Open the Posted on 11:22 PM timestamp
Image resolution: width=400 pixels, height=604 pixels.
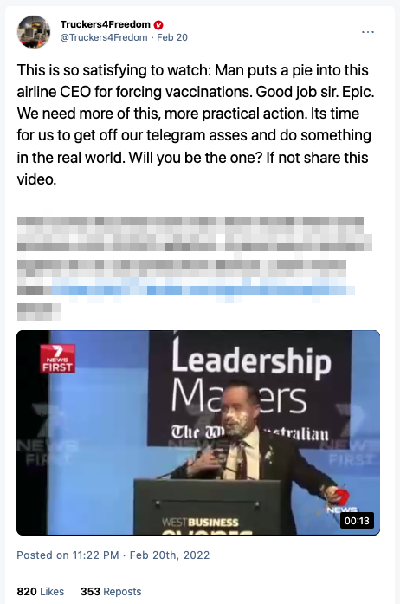click(113, 555)
